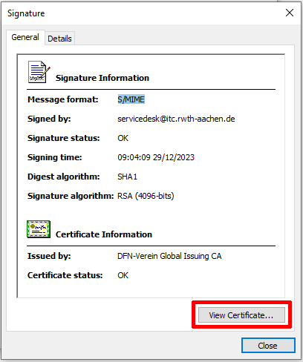Click the Digest algorithm label

(64, 177)
